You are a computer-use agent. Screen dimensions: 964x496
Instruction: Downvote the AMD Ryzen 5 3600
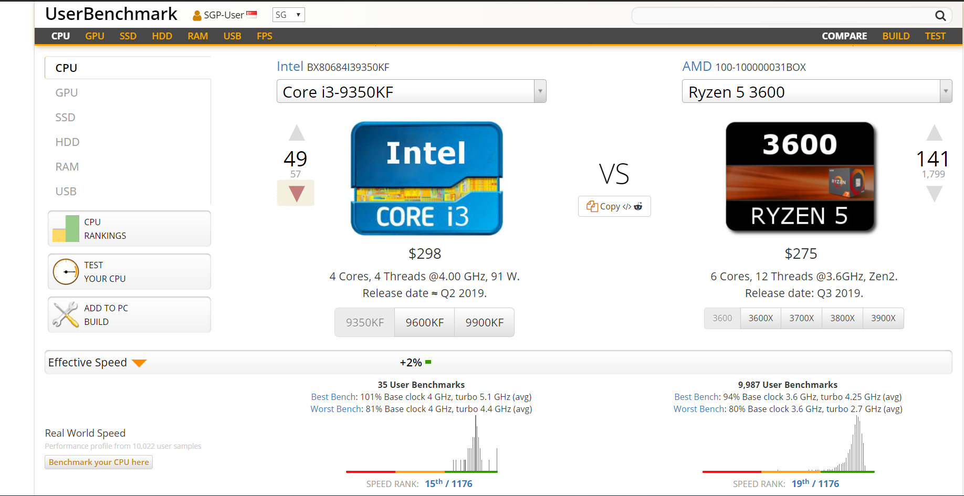point(934,194)
